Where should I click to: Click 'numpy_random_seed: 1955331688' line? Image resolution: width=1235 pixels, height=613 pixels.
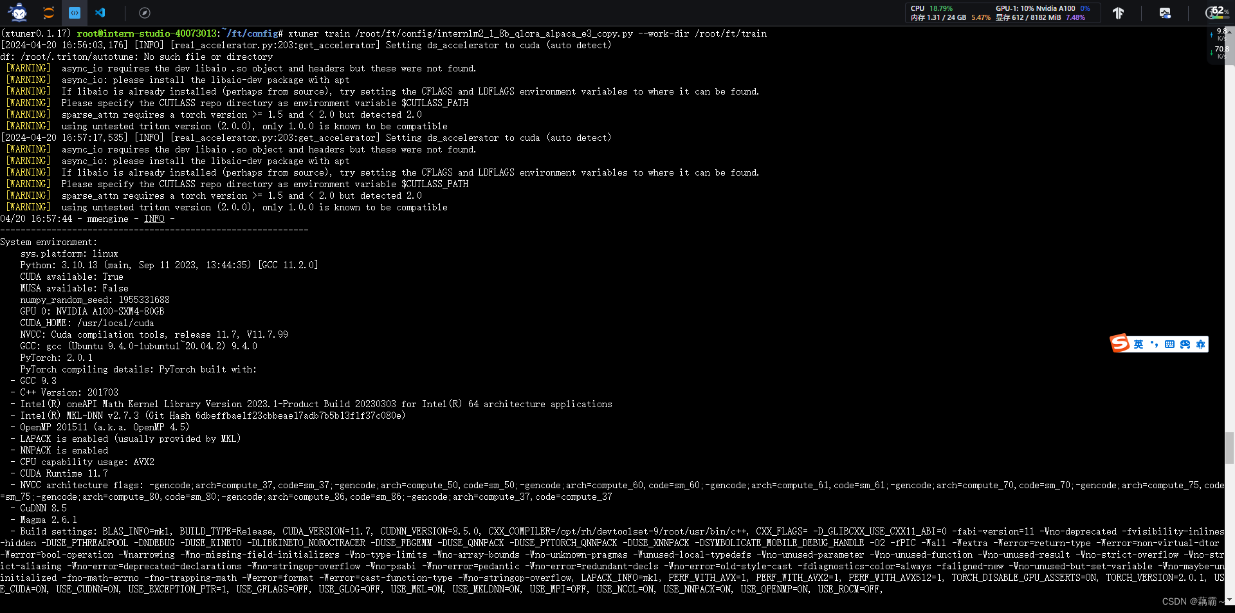point(95,300)
